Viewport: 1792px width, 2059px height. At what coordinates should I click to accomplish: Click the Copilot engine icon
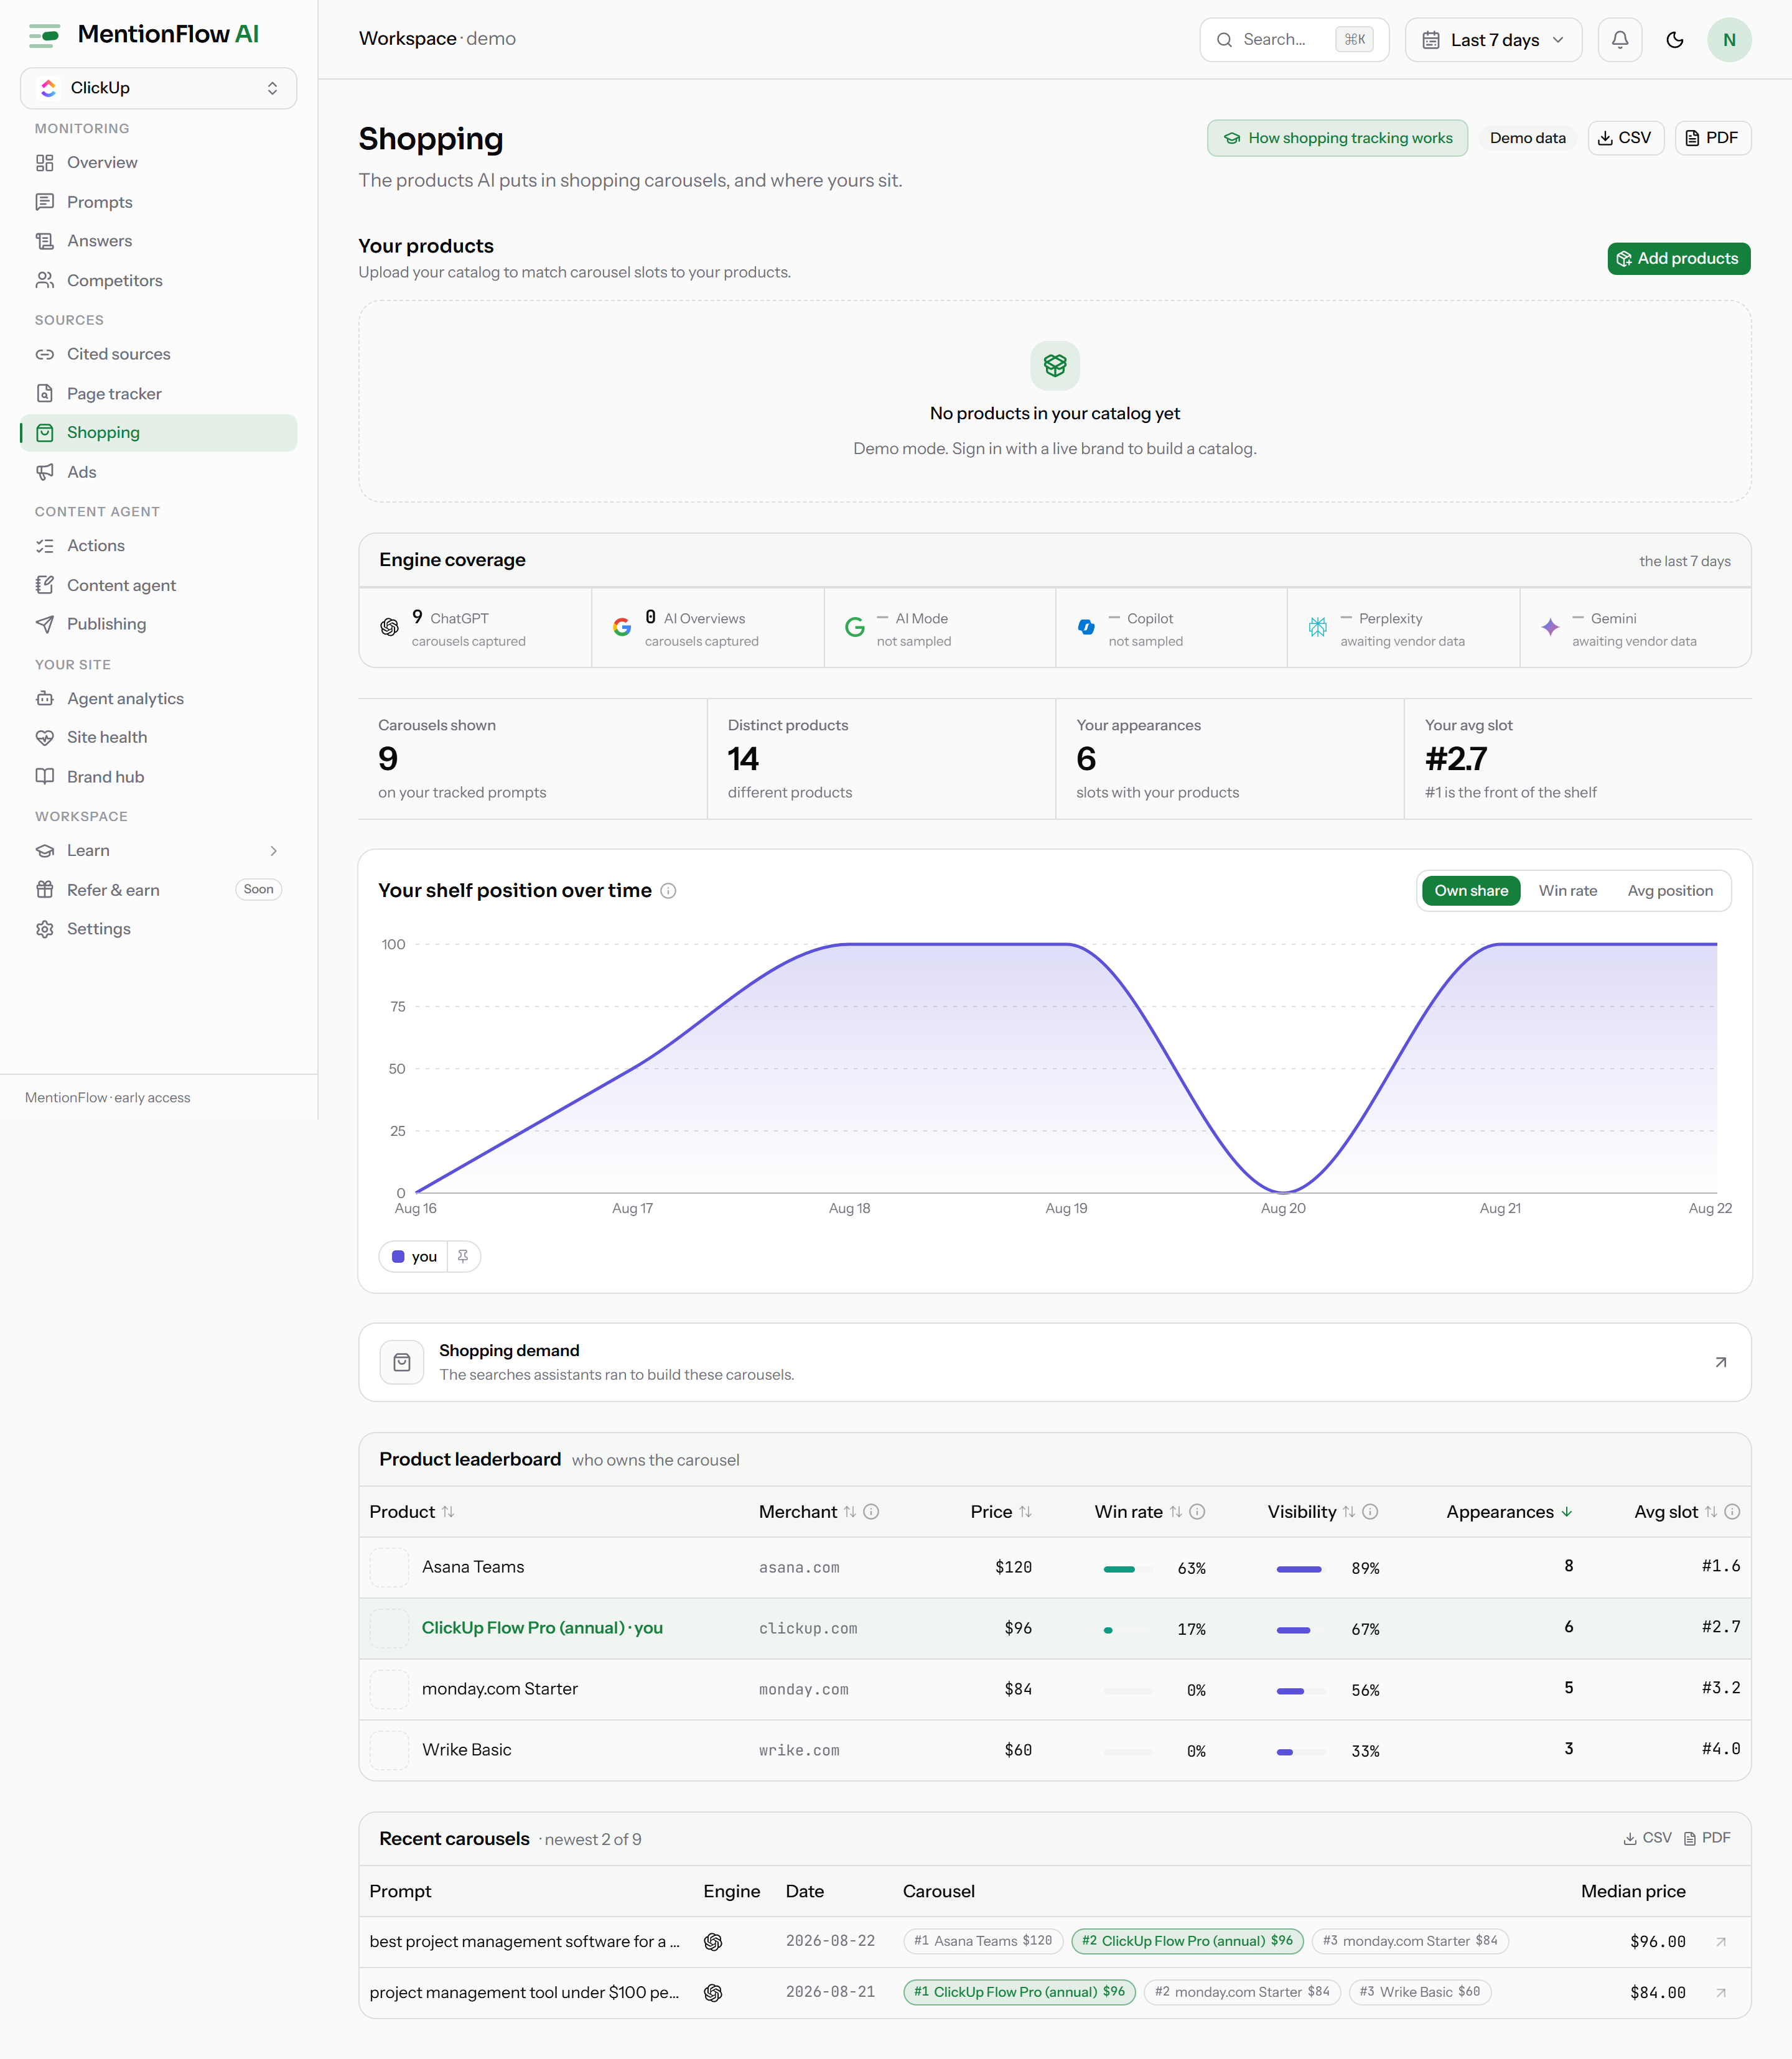coord(1086,626)
